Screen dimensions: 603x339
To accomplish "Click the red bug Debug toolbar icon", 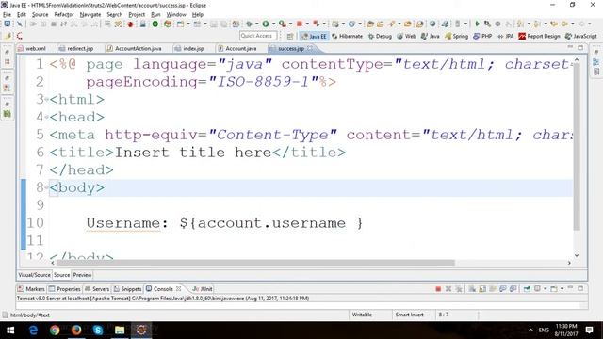I will [130, 24].
